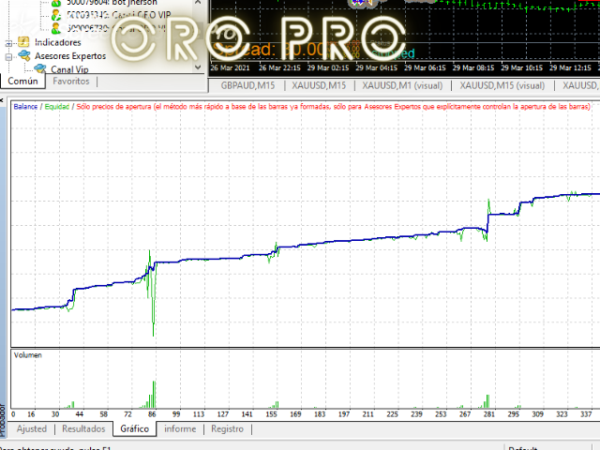Select account 500079604 Bot jherson

click(112, 3)
